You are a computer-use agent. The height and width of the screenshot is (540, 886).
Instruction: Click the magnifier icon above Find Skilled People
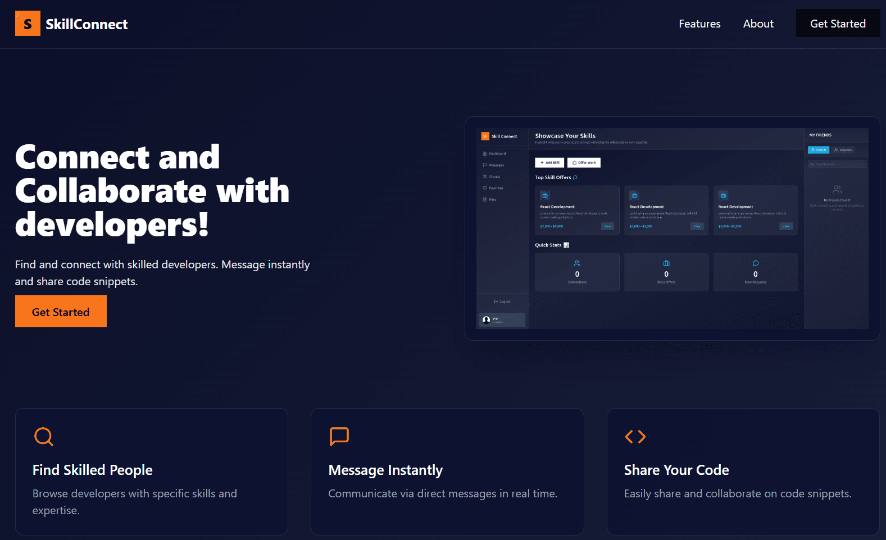tap(44, 437)
